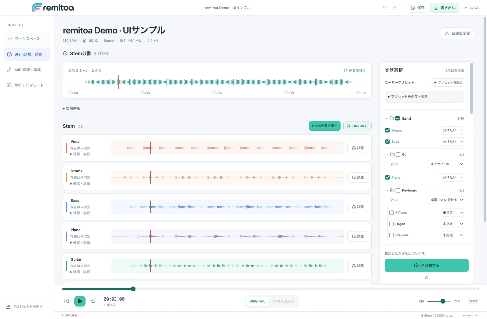Click the skip-to-start playback icon
The image size is (487, 319).
pyautogui.click(x=67, y=301)
